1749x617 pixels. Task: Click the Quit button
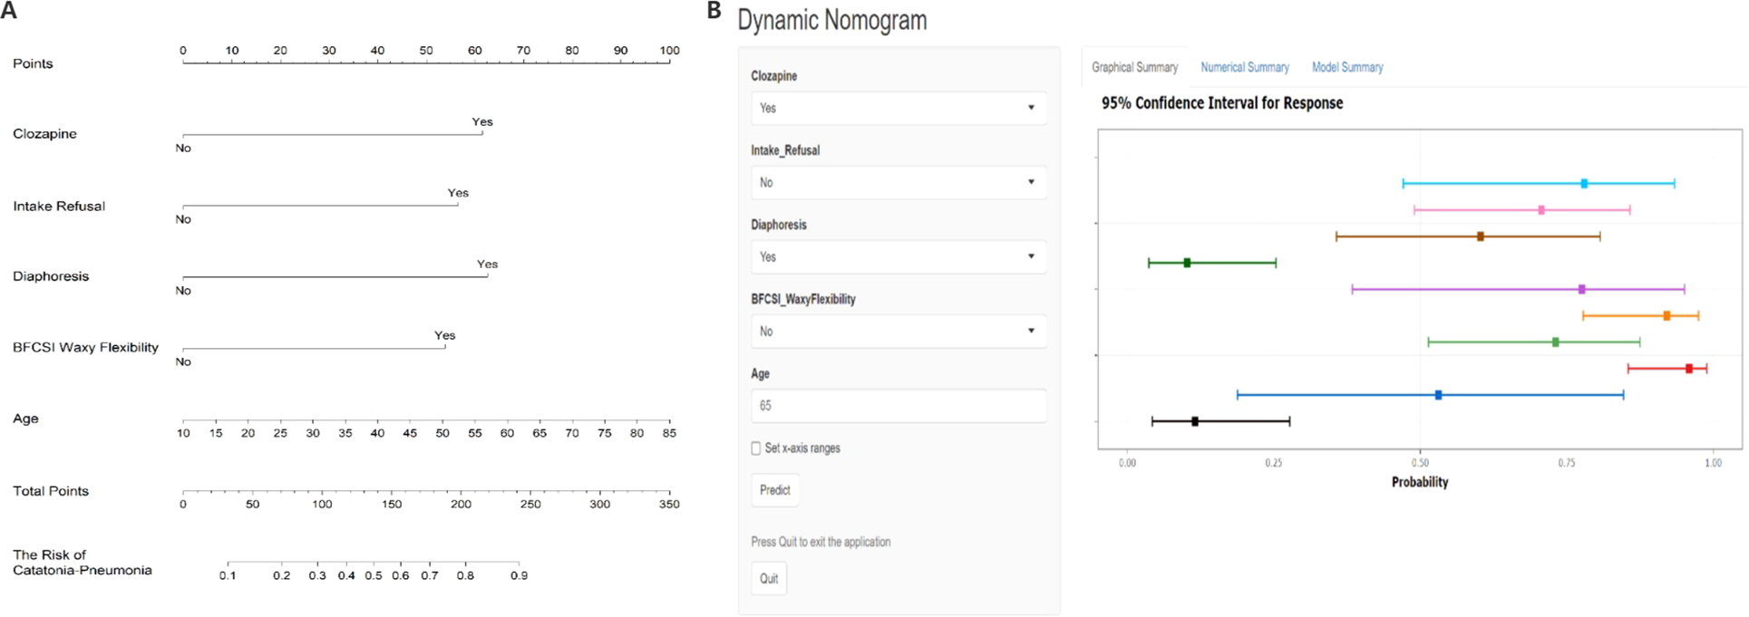[x=769, y=578]
